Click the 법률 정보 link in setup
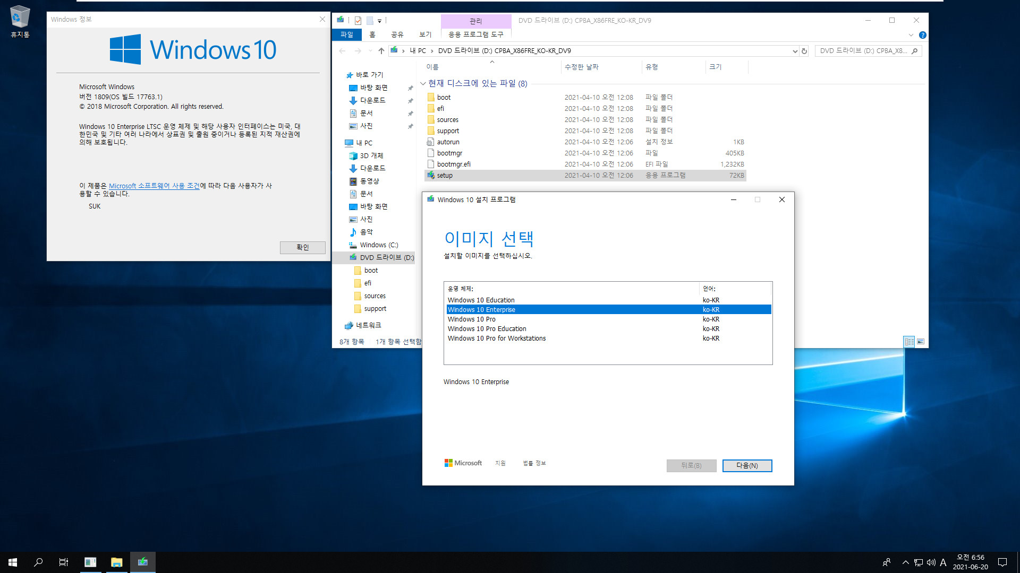This screenshot has height=573, width=1020. coord(534,463)
